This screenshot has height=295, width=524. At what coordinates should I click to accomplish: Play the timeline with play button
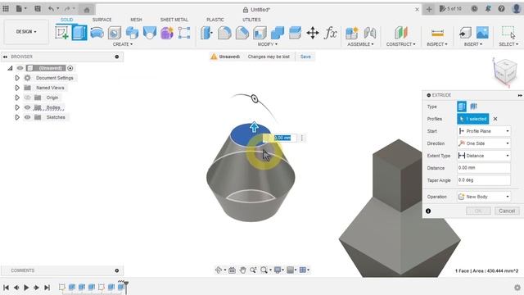(26, 288)
